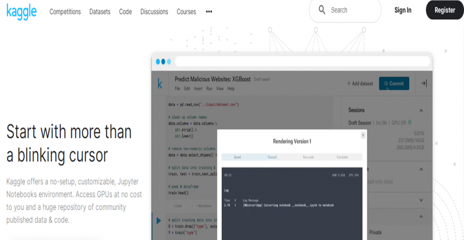This screenshot has width=464, height=240.
Task: Collapse sidebar with the arrow icon
Action: pyautogui.click(x=424, y=84)
